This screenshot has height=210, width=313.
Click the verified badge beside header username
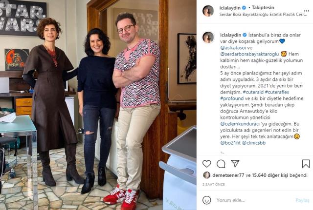244,8
